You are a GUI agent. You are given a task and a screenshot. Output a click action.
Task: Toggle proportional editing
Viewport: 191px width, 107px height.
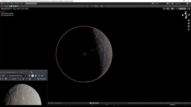click(102, 6)
